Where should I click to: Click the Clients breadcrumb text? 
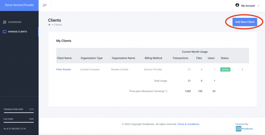58,25
